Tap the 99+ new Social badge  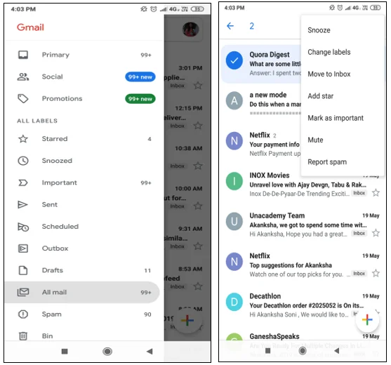[140, 77]
